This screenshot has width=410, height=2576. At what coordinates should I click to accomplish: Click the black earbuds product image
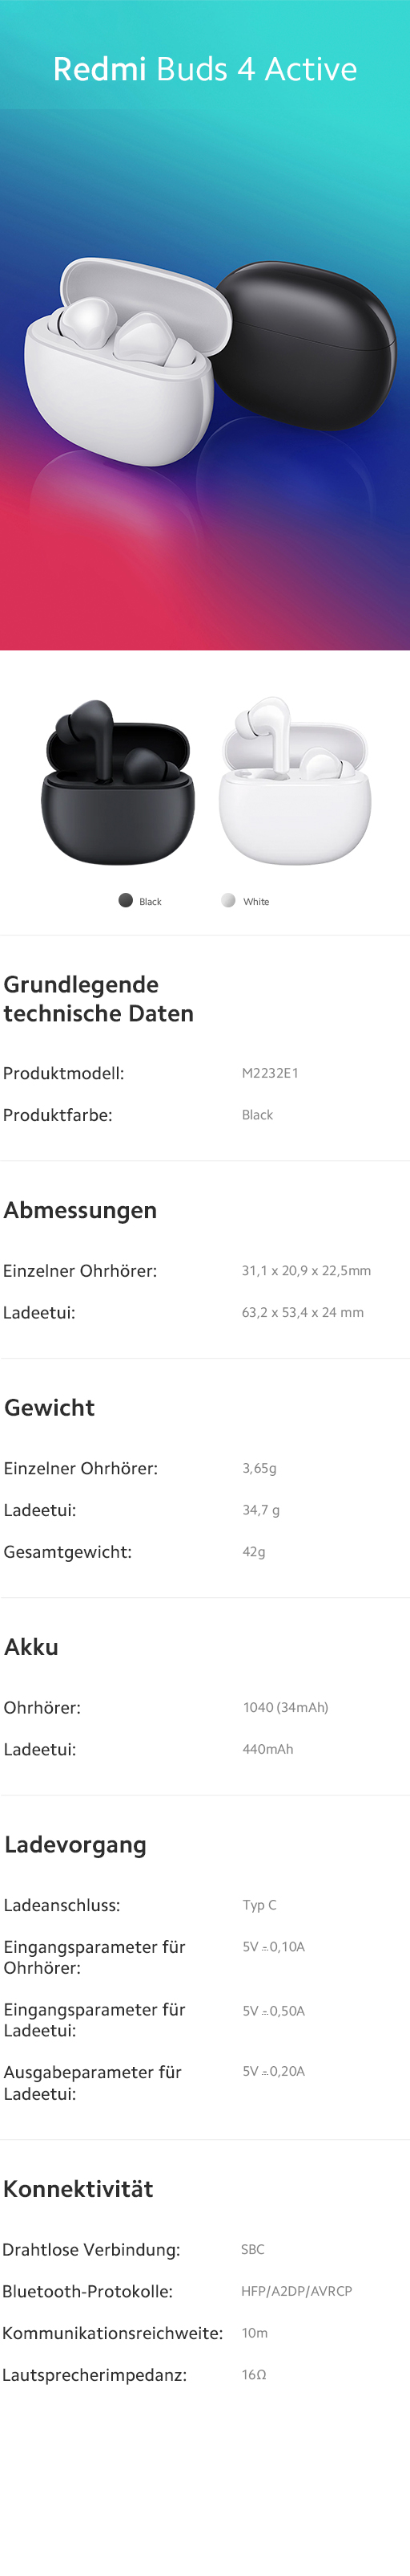(x=117, y=781)
